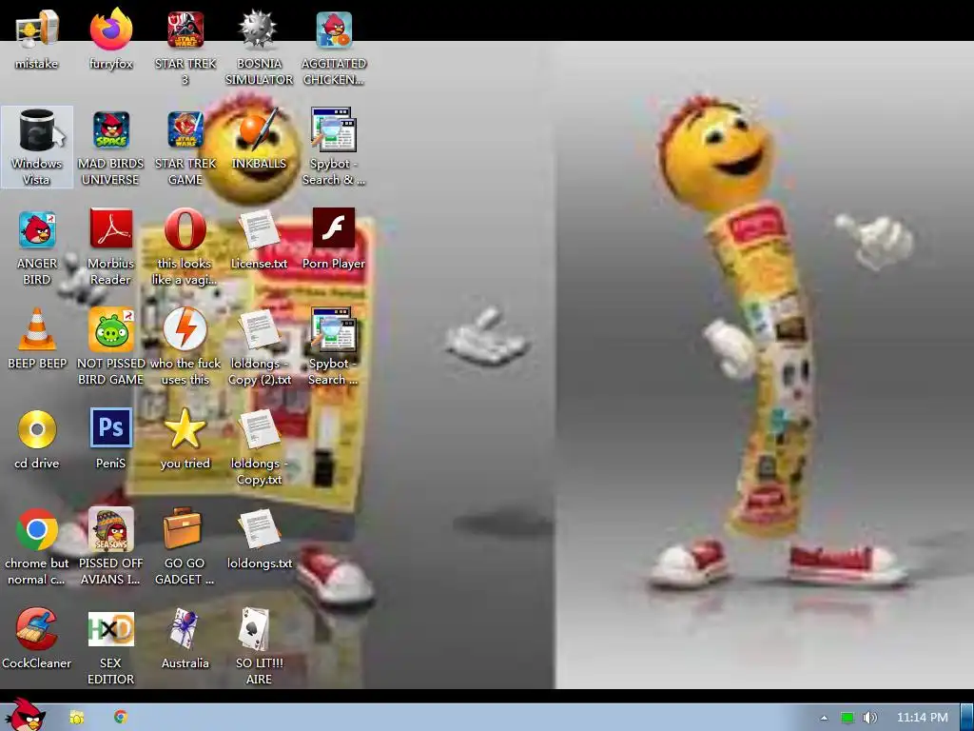Open the ANGER BIRD icon
Viewport: 974px width, 731px height.
37,229
